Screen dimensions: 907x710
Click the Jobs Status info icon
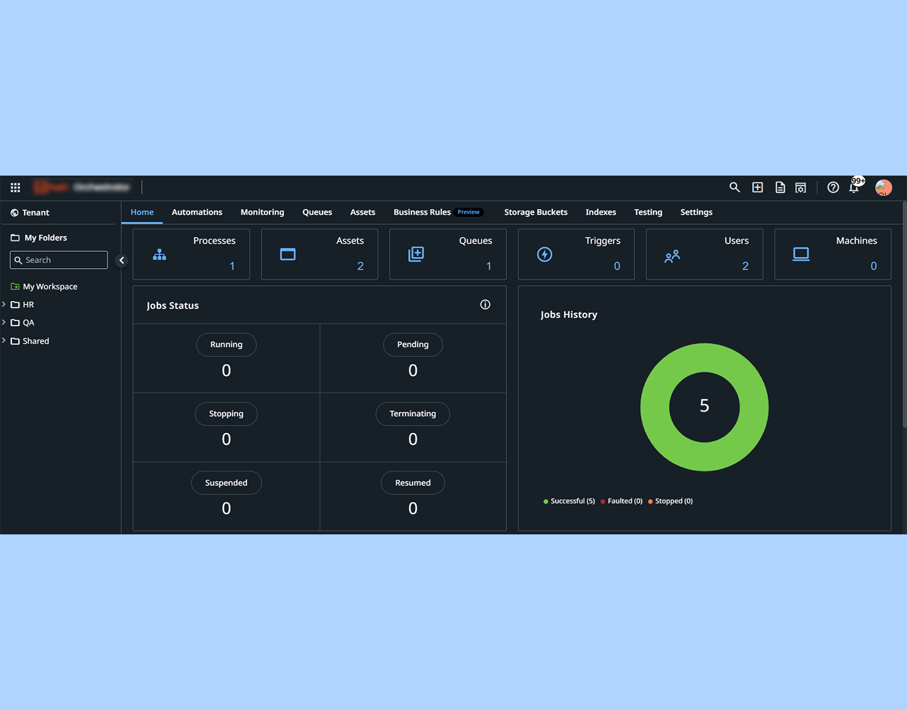click(x=485, y=305)
